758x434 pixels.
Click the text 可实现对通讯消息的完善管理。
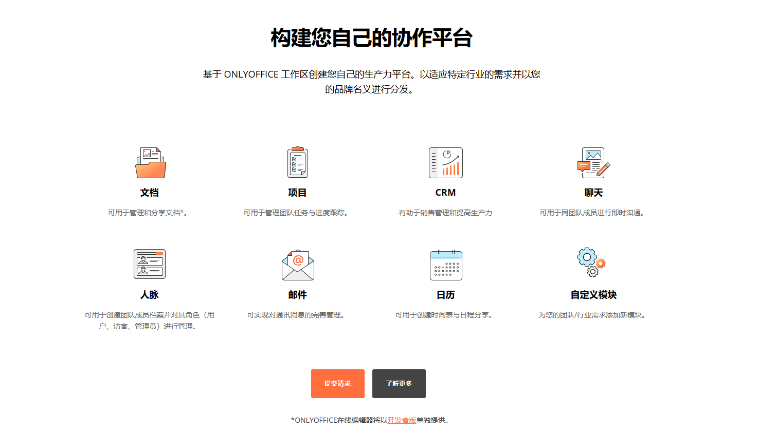coord(297,315)
